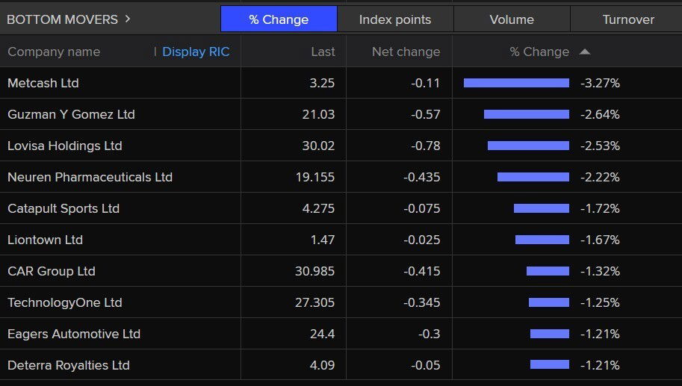Image resolution: width=682 pixels, height=386 pixels.
Task: Sort by Net change column header
Action: tap(406, 52)
